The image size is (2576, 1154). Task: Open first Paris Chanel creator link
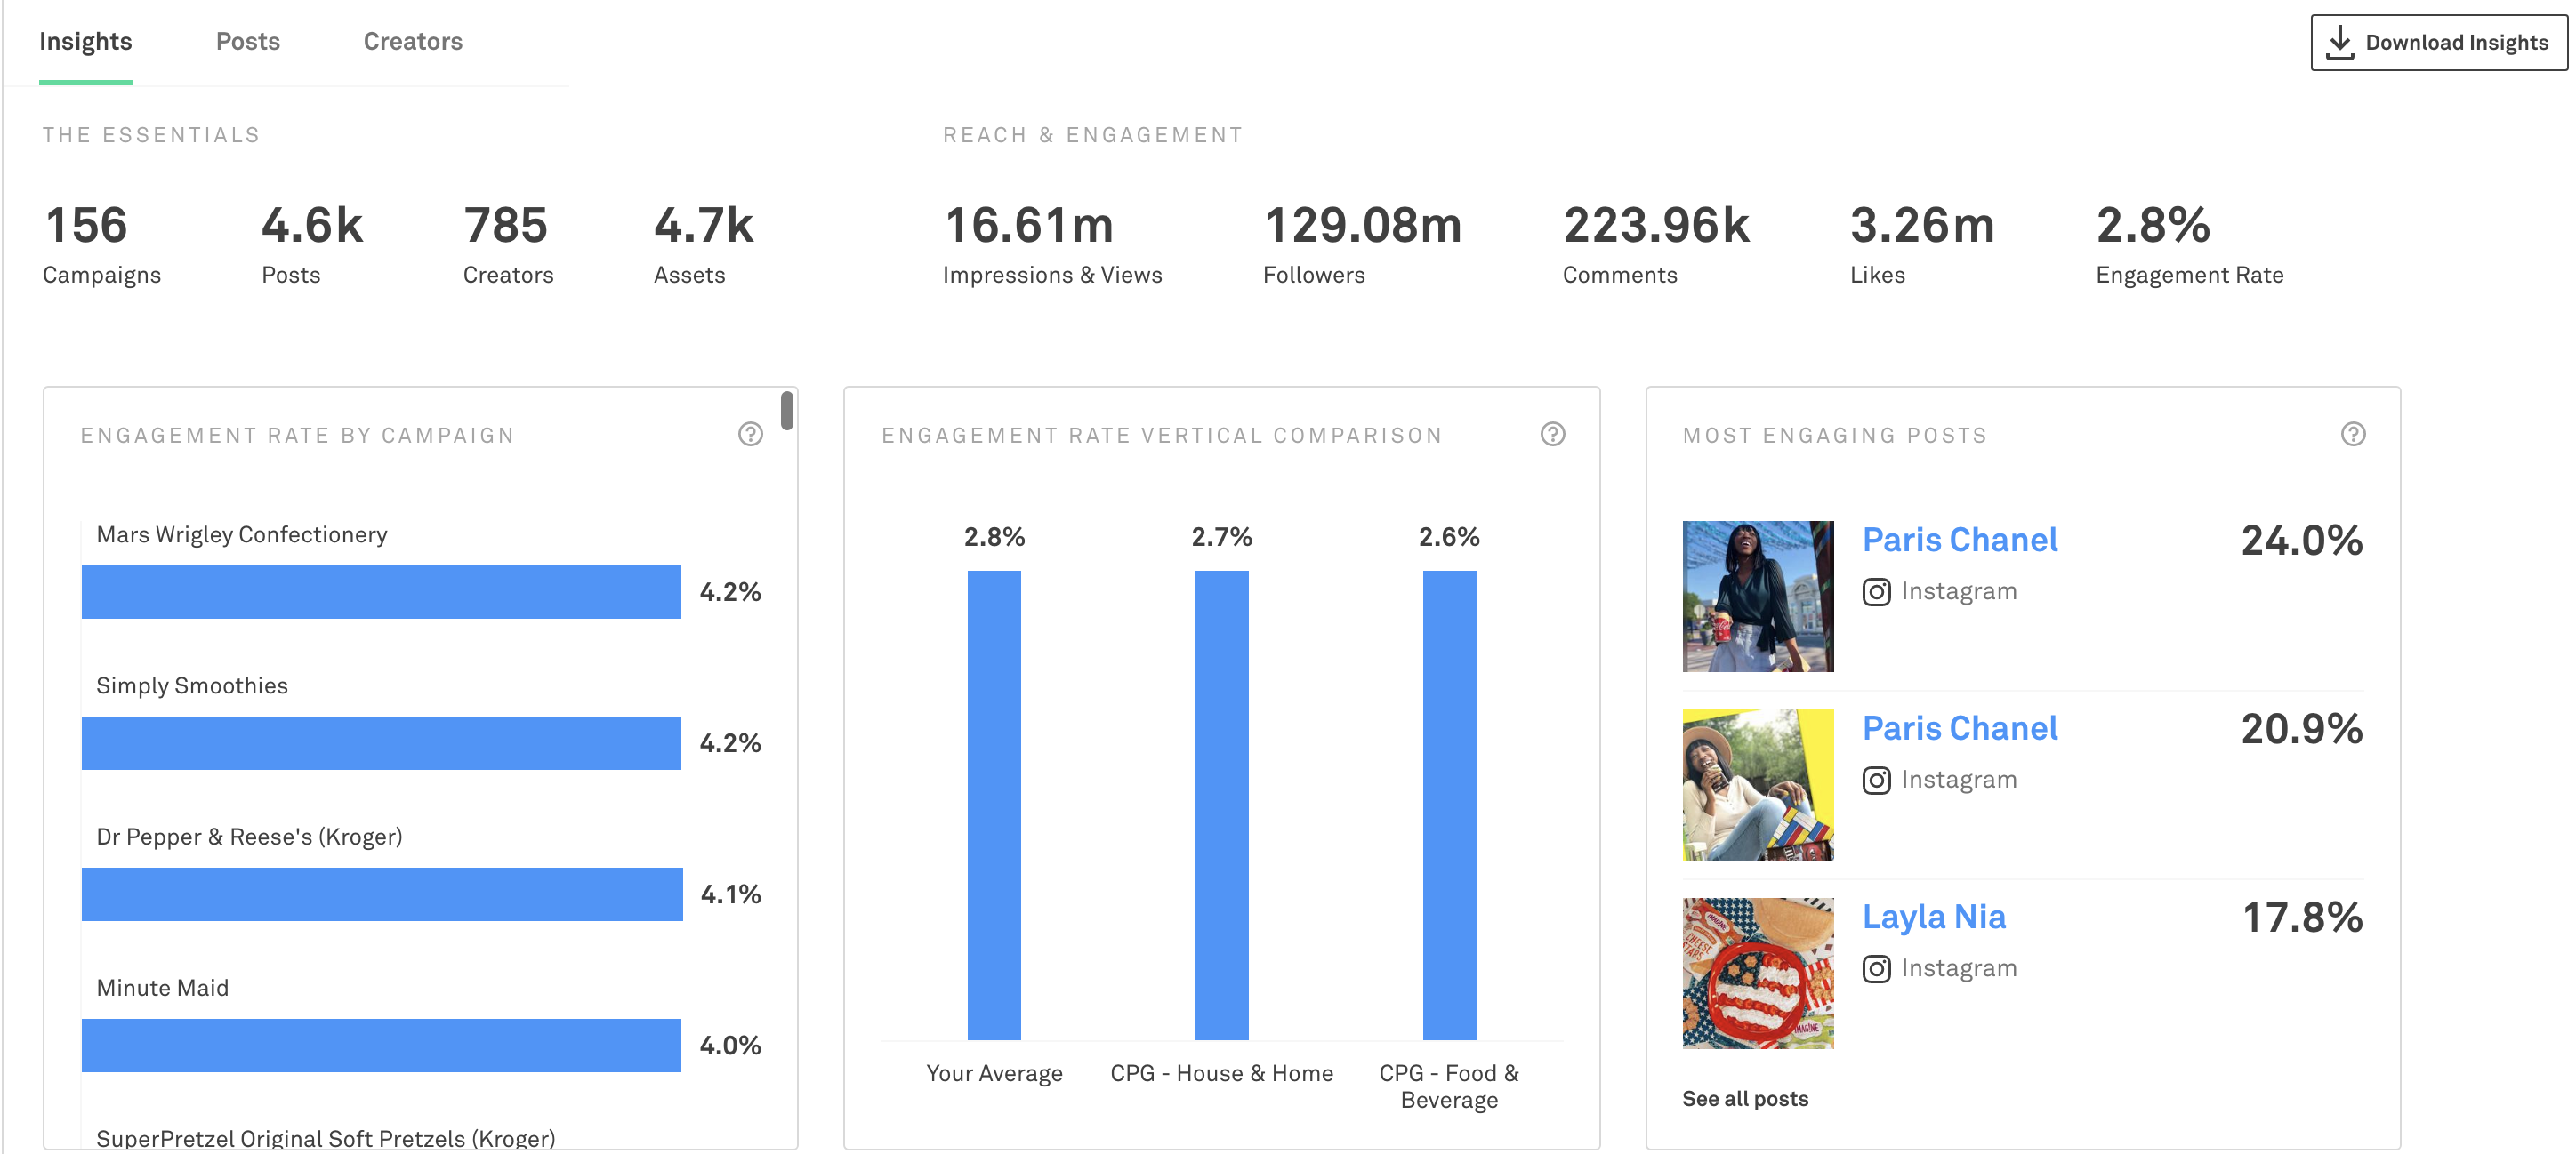[x=1959, y=541]
